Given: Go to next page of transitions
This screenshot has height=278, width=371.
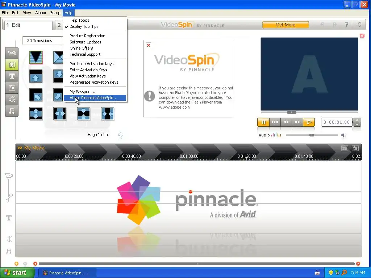Looking at the screenshot, I should click(x=121, y=135).
